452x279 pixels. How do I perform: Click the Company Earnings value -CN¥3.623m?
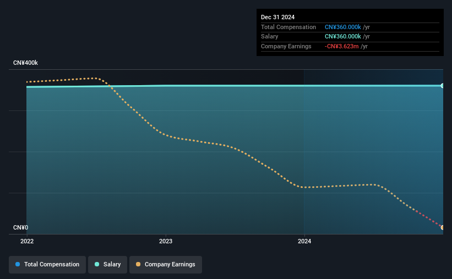coord(341,46)
